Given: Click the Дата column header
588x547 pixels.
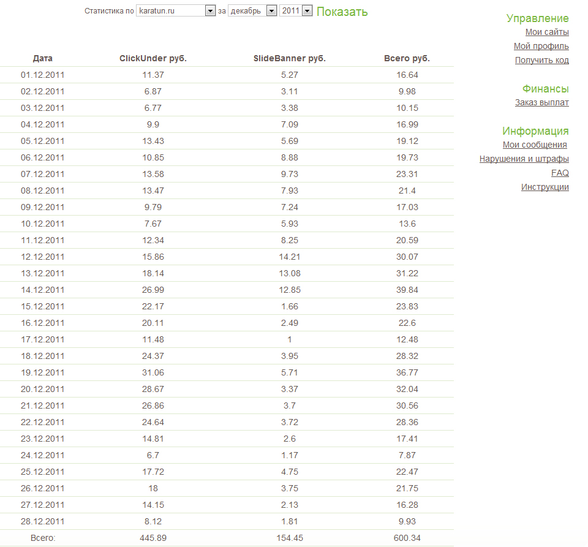Looking at the screenshot, I should click(x=43, y=58).
